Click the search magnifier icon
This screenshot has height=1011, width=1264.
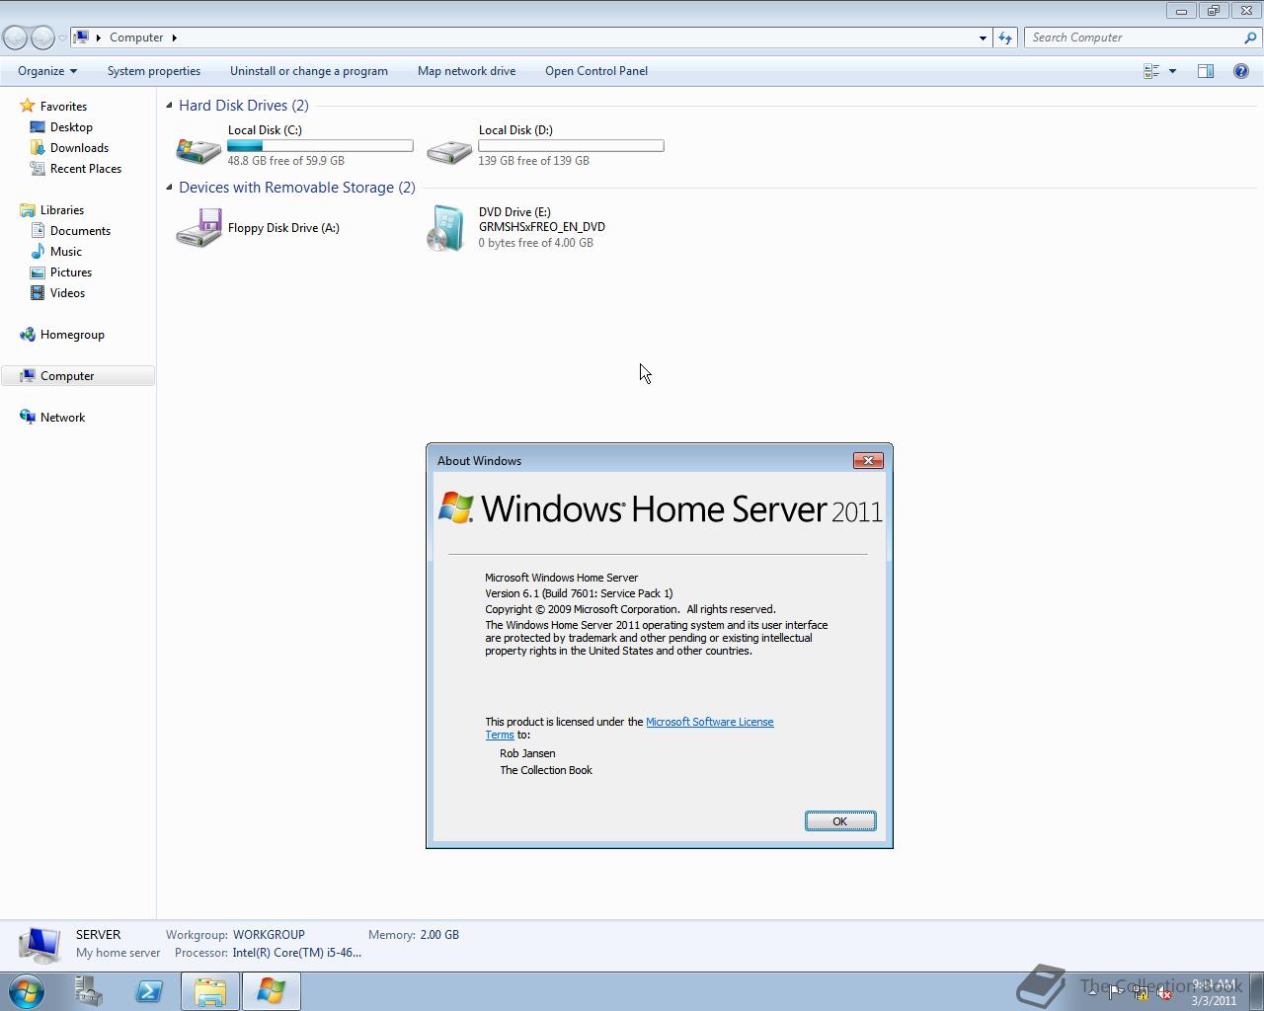(1251, 38)
